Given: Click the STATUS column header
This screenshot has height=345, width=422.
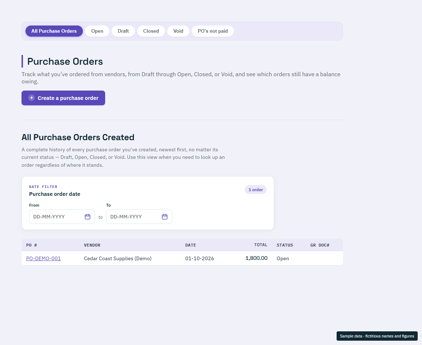Looking at the screenshot, I should coord(285,245).
